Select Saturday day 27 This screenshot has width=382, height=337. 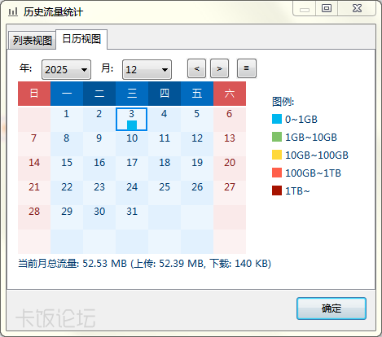(x=230, y=193)
